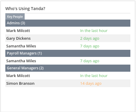
Task: Click Gary Dickens' "2 days ago" status
Action: pos(90,39)
